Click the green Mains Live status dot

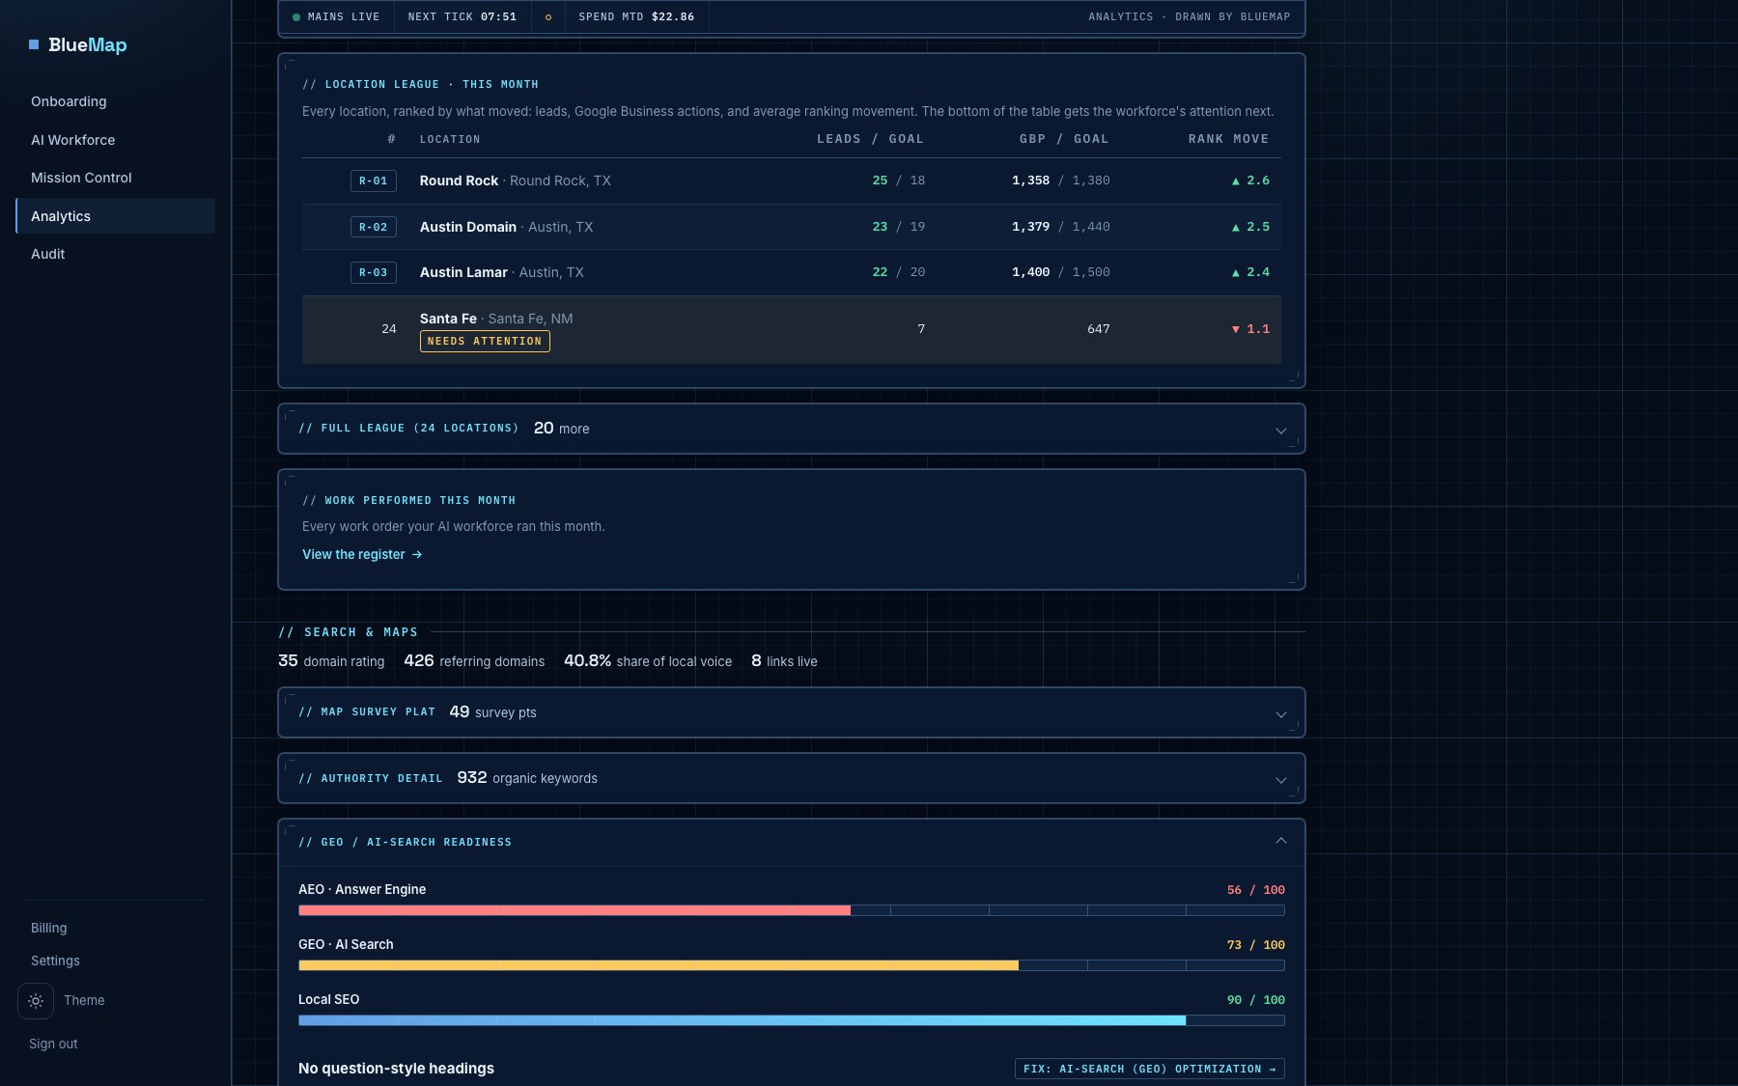(x=296, y=17)
